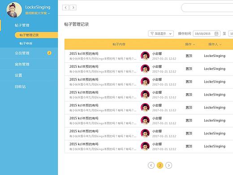Click the operator name in last row

(215, 146)
